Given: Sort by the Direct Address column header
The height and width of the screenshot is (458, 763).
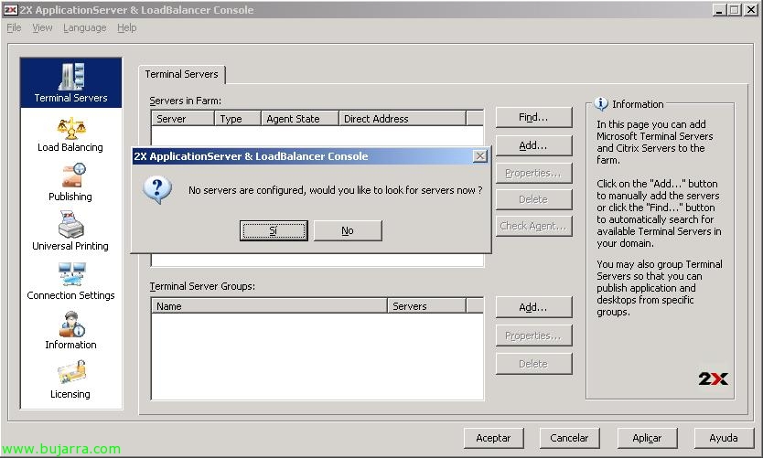Looking at the screenshot, I should pos(403,119).
